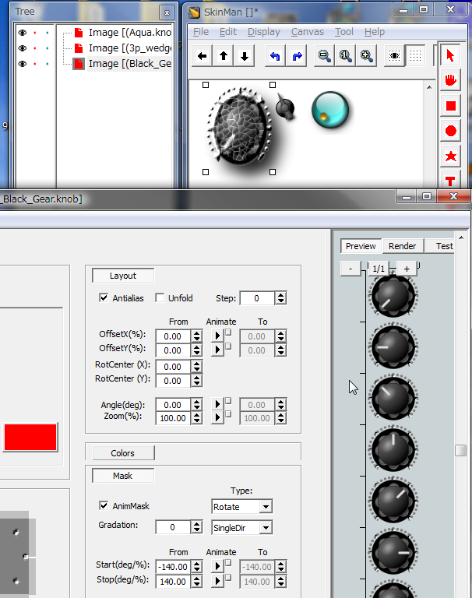Open the Rotate mask type dropdown
Screen dimensions: 472x598
coord(266,507)
